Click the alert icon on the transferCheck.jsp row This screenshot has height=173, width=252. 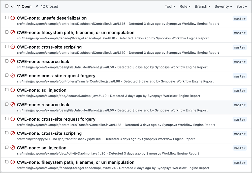tap(13, 133)
